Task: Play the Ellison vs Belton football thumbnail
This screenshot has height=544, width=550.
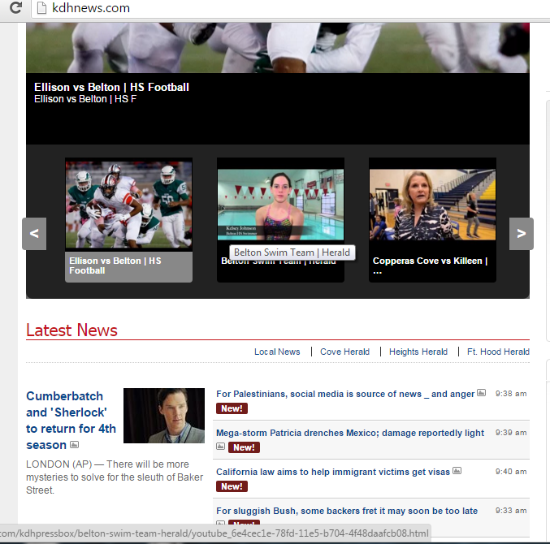Action: (128, 205)
